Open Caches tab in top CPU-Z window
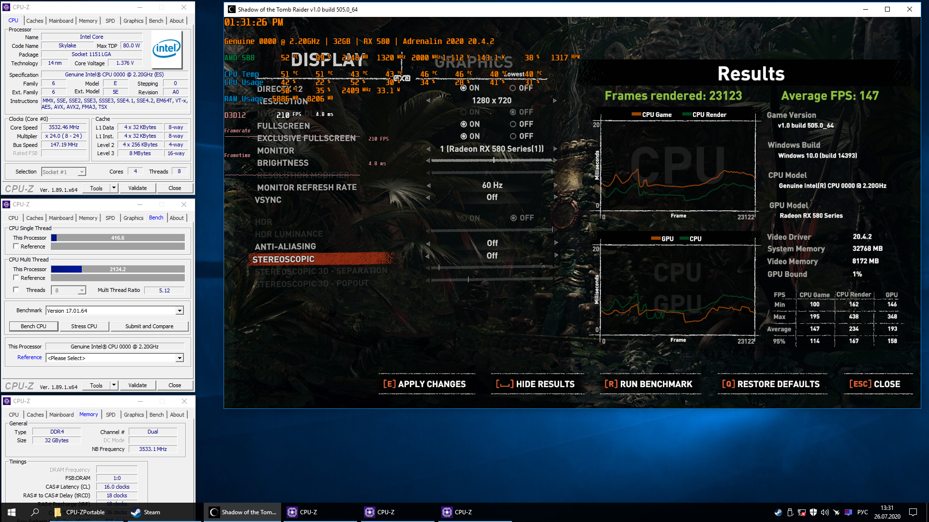The height and width of the screenshot is (522, 929). coord(35,21)
